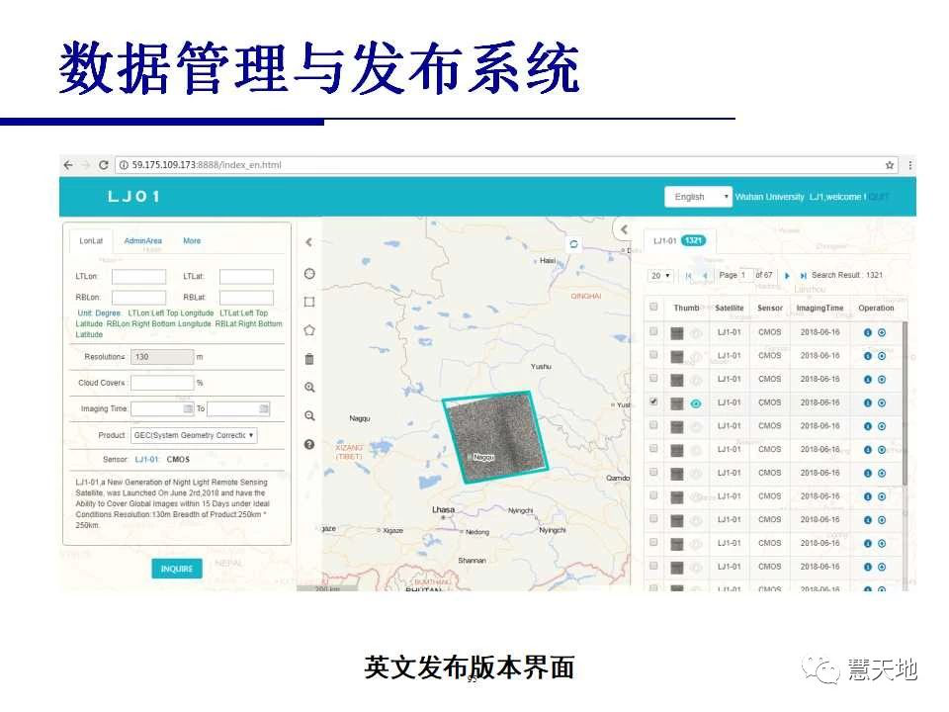Hide the displayed image via teal eye icon
Viewport: 949px width, 712px height.
697,403
